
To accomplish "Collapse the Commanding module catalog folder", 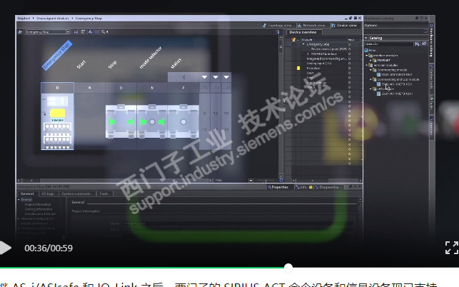I will [371, 70].
